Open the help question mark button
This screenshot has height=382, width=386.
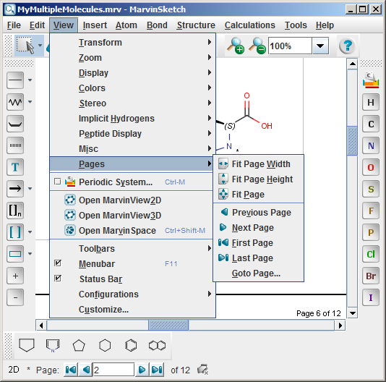point(347,46)
